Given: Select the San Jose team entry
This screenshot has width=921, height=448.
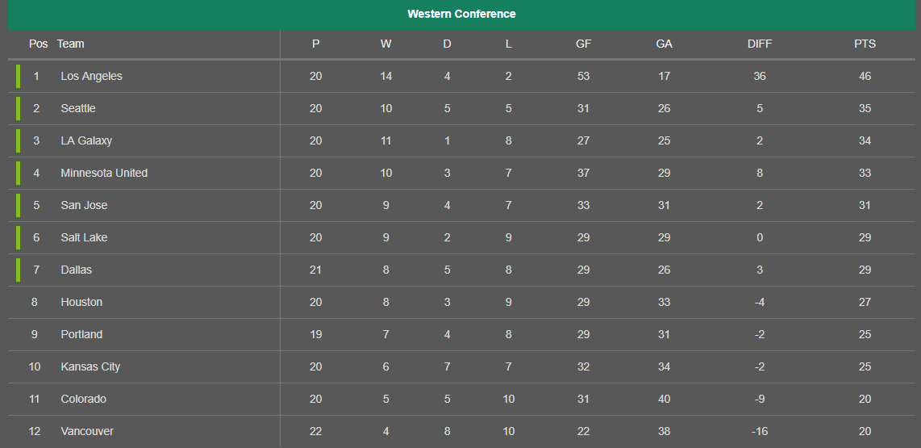Looking at the screenshot, I should [84, 205].
